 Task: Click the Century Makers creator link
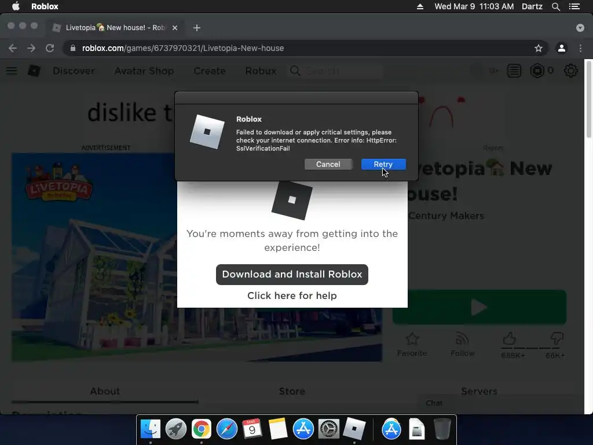coord(446,216)
